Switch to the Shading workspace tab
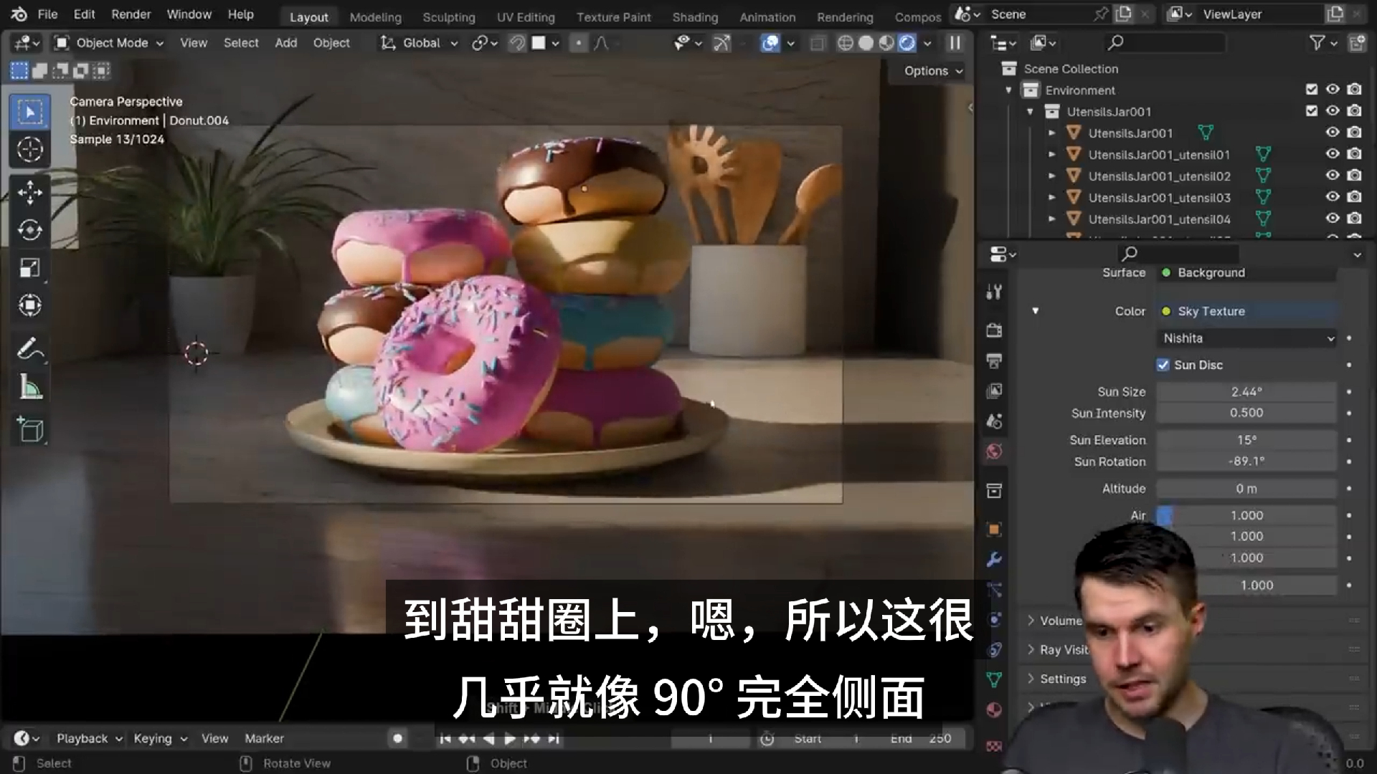 [x=694, y=17]
